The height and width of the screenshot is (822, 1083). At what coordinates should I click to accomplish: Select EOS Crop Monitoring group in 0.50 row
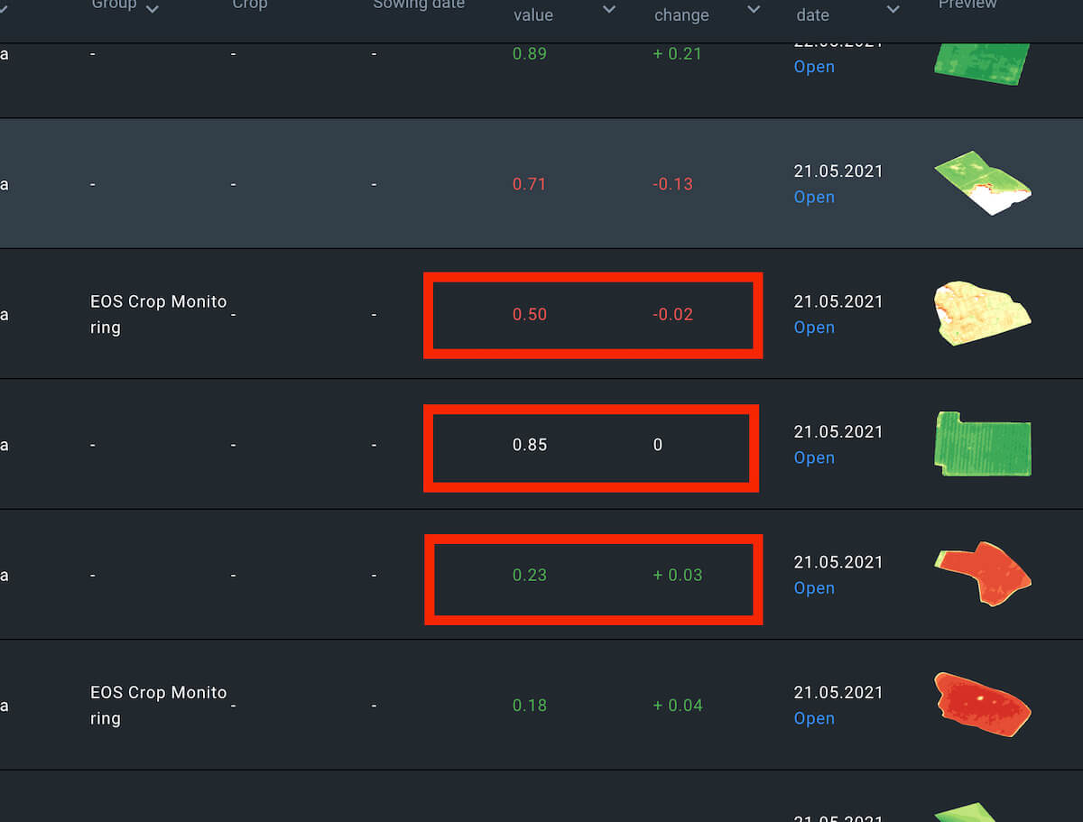click(x=158, y=314)
